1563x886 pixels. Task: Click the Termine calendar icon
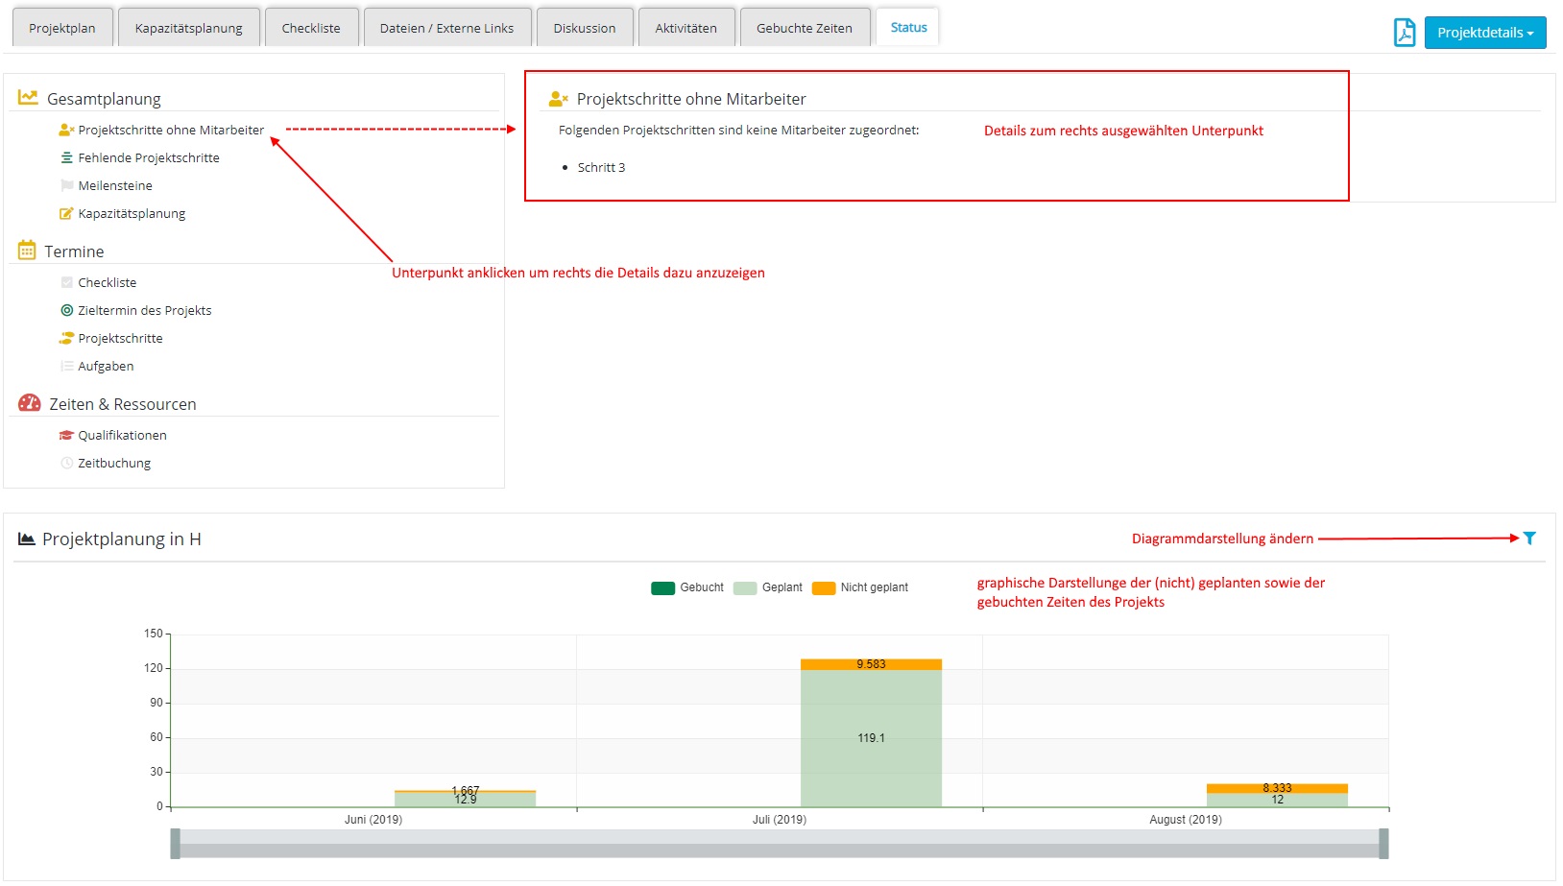point(27,251)
